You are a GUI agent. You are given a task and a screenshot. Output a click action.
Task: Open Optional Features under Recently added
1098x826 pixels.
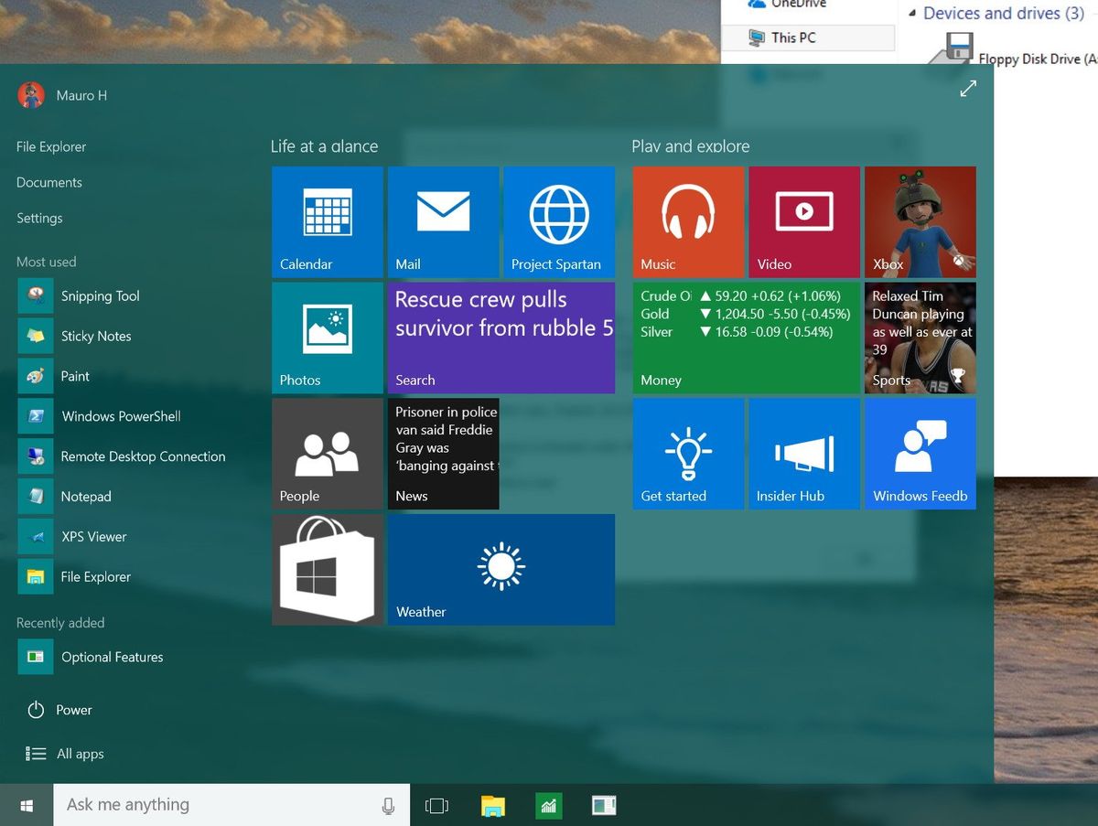tap(112, 657)
